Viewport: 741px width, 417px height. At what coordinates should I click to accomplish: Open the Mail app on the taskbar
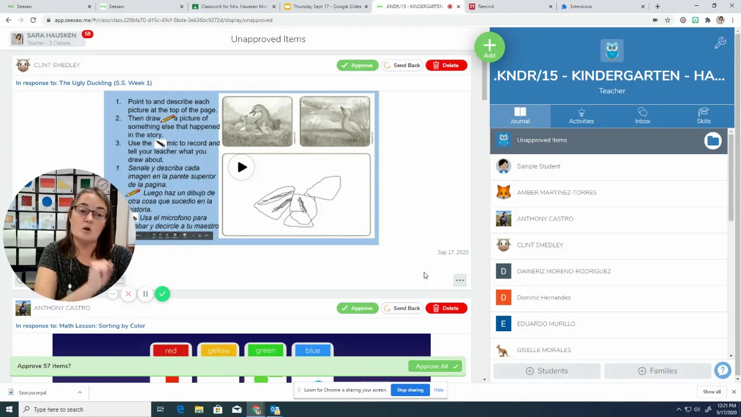click(237, 409)
